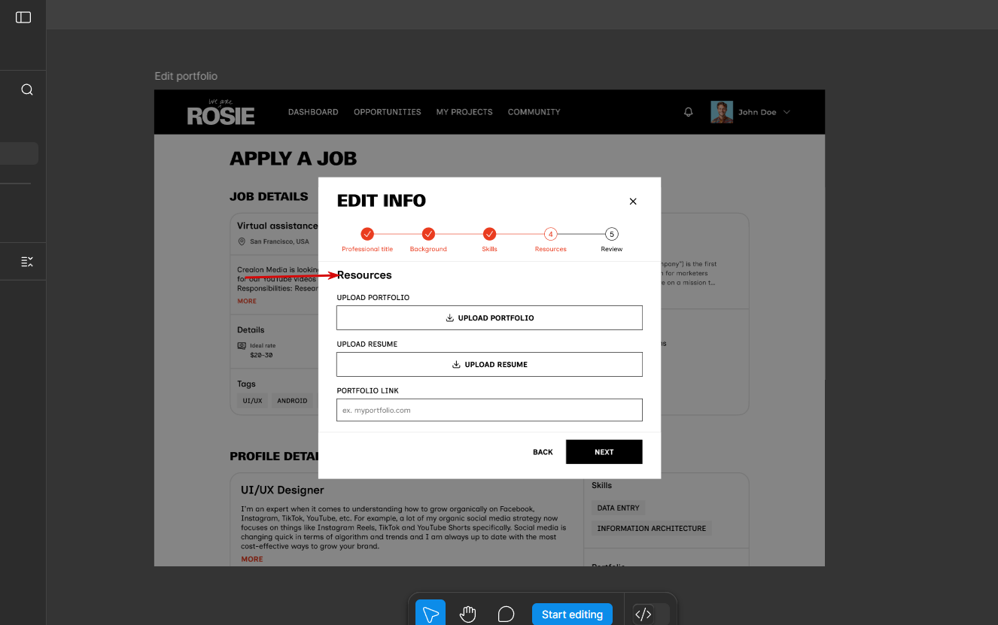Click the Edit portfolio frame label
This screenshot has width=998, height=625.
pyautogui.click(x=186, y=76)
